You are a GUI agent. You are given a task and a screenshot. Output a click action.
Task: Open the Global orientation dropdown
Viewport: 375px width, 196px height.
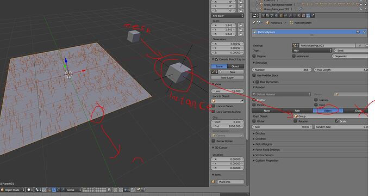pos(74,190)
